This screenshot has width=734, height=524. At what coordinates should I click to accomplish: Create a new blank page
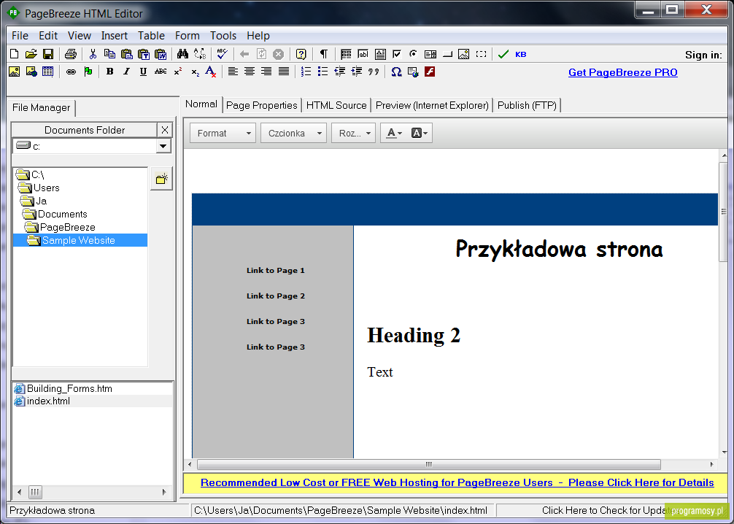(x=14, y=54)
